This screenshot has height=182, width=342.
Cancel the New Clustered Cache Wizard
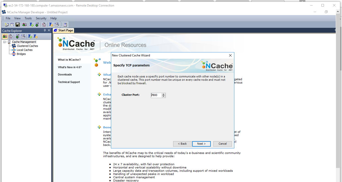click(222, 144)
